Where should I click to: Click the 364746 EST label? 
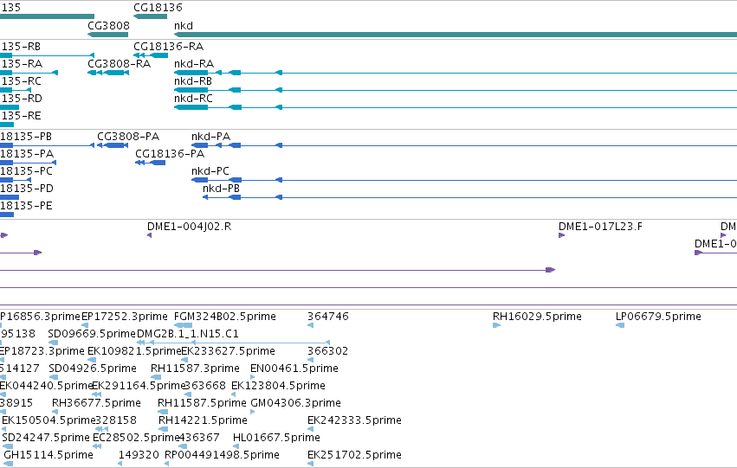coord(328,317)
